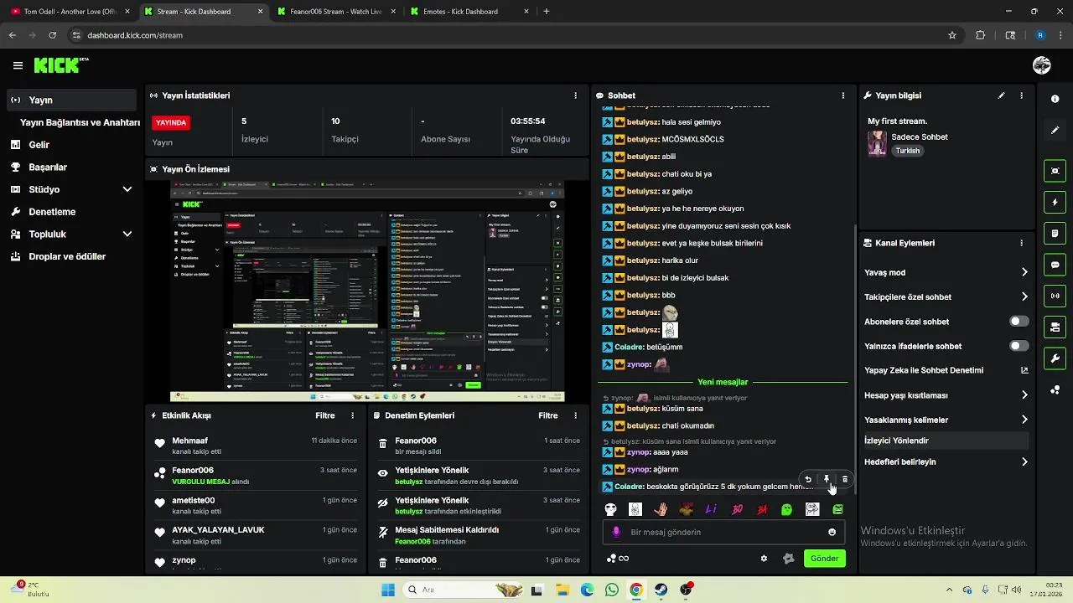Toggle the broadcast signal icon in the right sidebar
The height and width of the screenshot is (603, 1073).
point(1055,296)
